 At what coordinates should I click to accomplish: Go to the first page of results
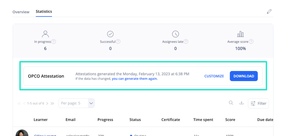click(x=19, y=103)
